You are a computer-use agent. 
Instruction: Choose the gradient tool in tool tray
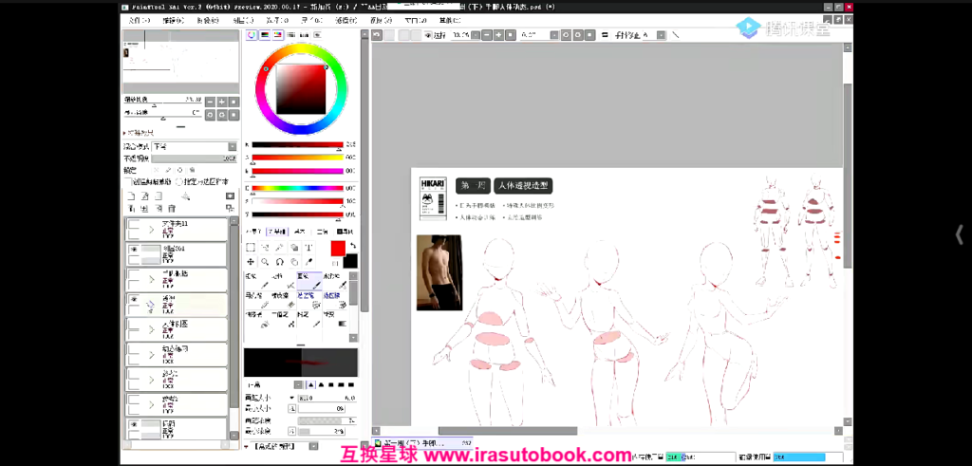[x=335, y=320]
